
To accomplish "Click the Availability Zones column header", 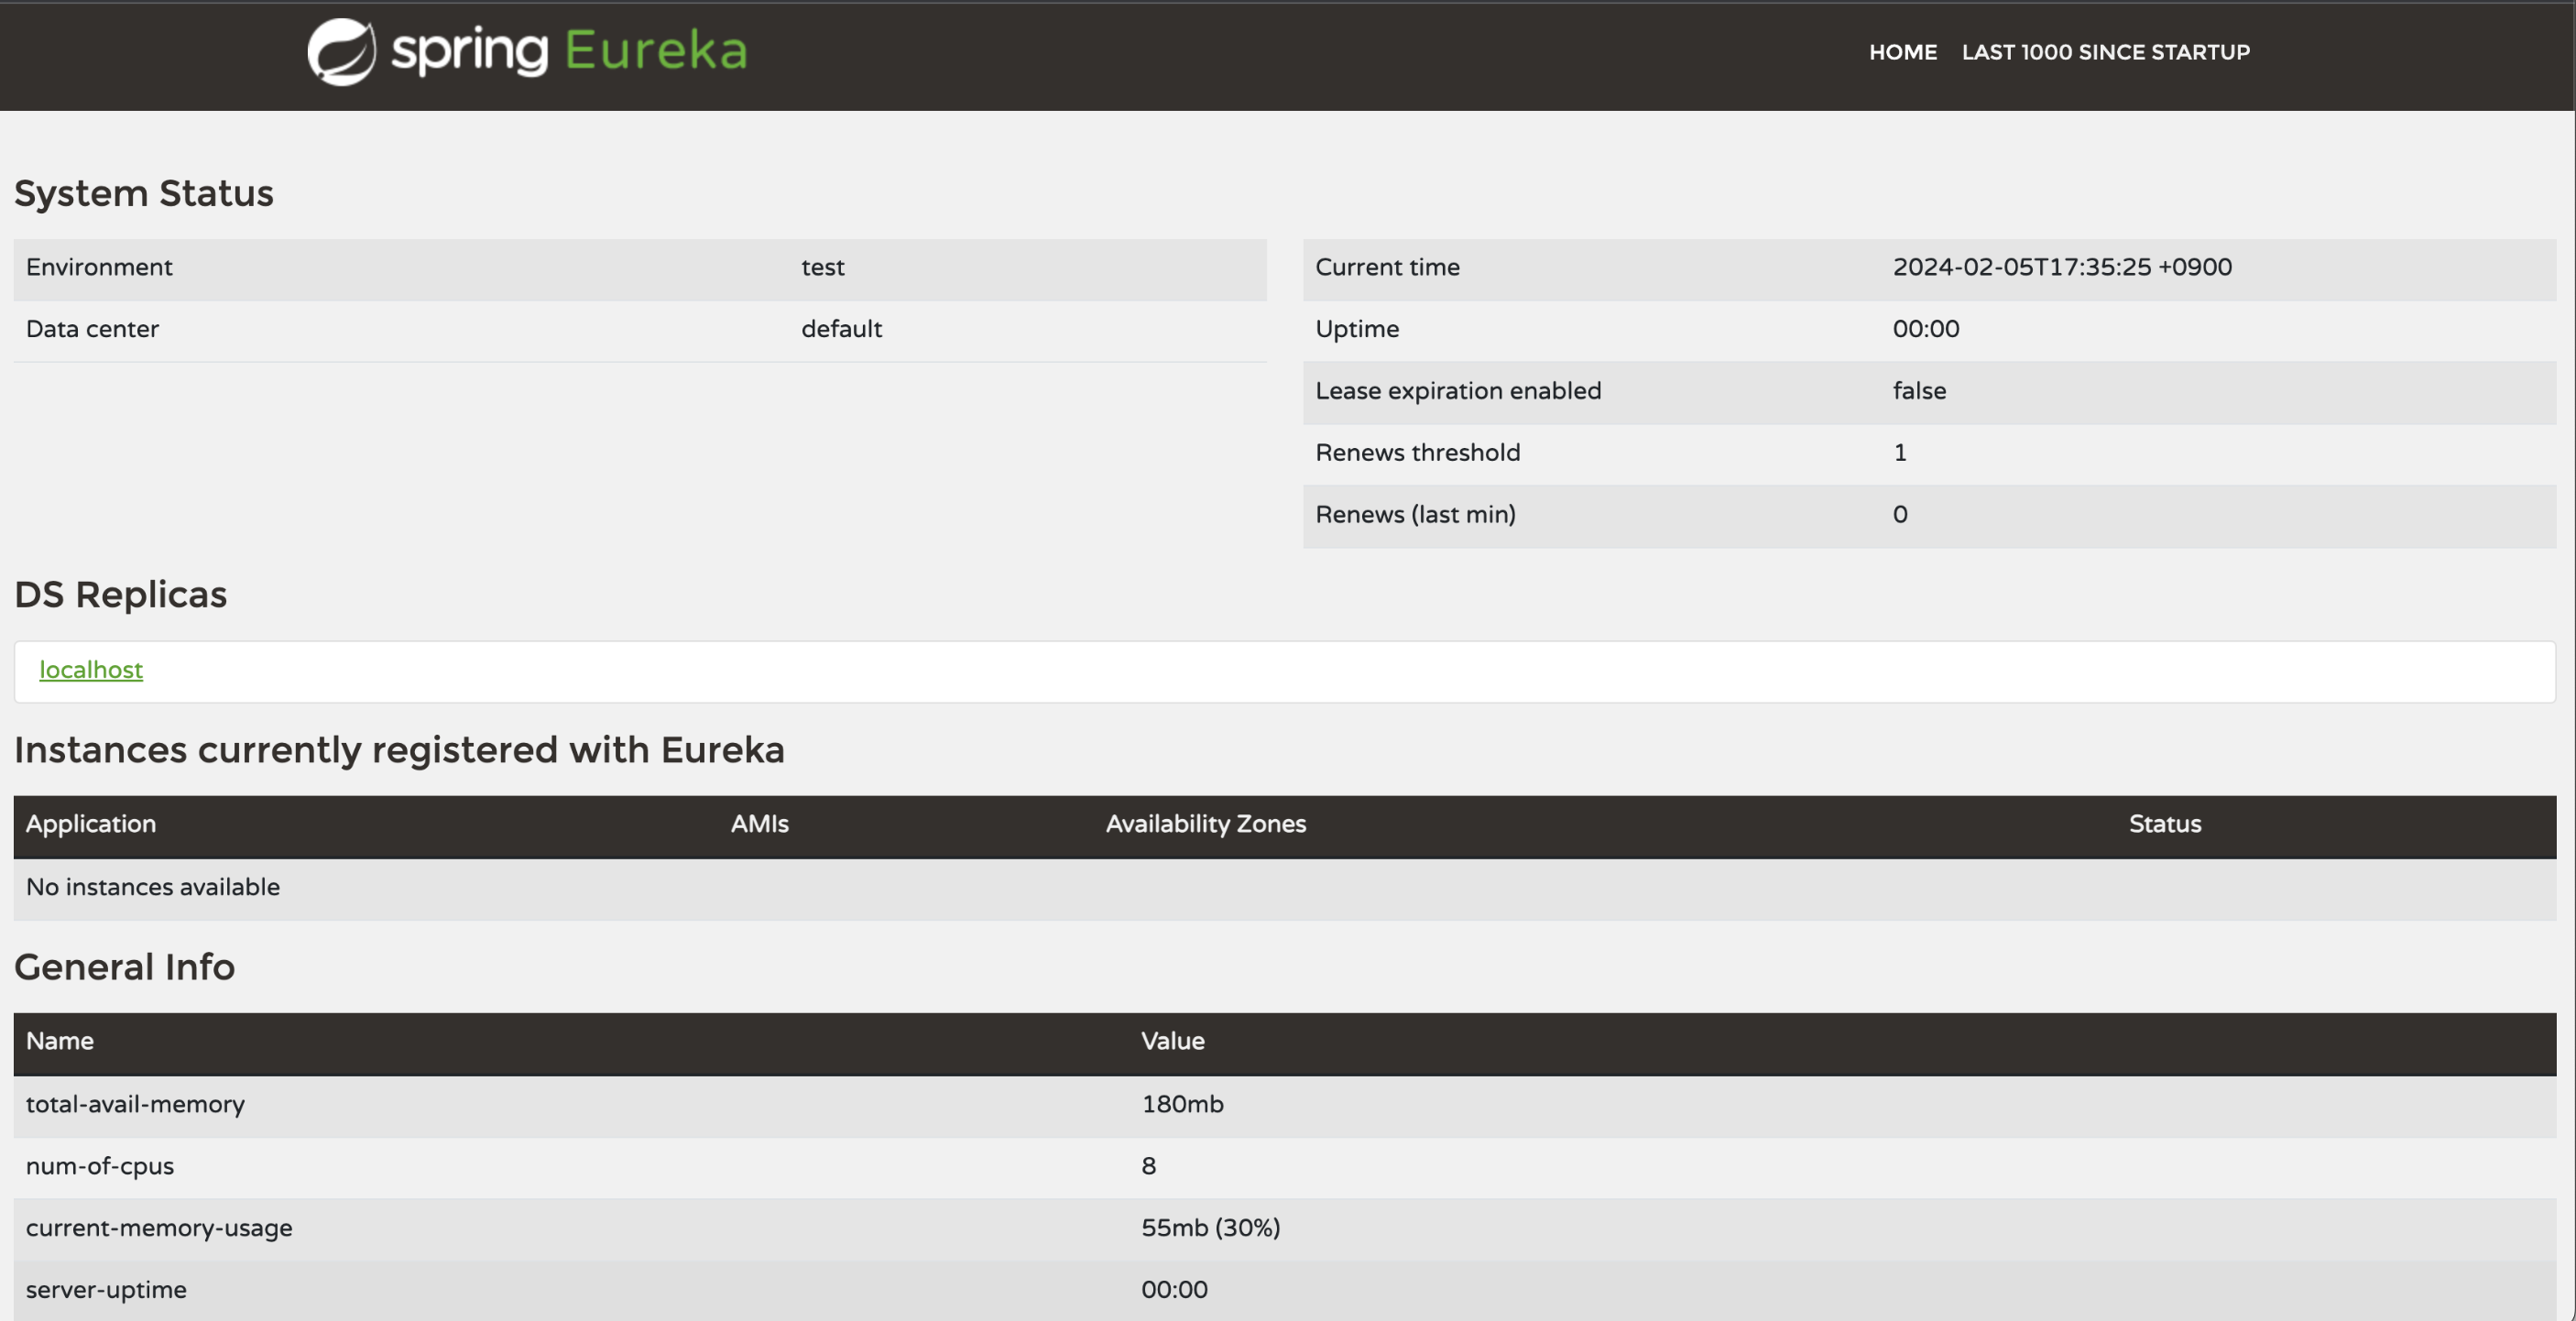I will 1205,824.
